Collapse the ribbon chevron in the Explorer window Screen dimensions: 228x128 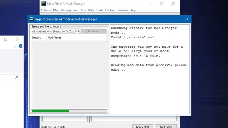[15, 46]
